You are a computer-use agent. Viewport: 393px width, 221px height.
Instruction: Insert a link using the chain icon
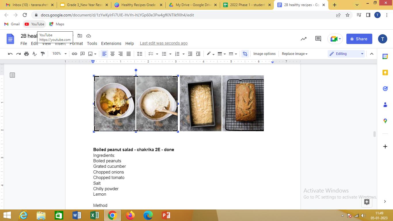74,54
